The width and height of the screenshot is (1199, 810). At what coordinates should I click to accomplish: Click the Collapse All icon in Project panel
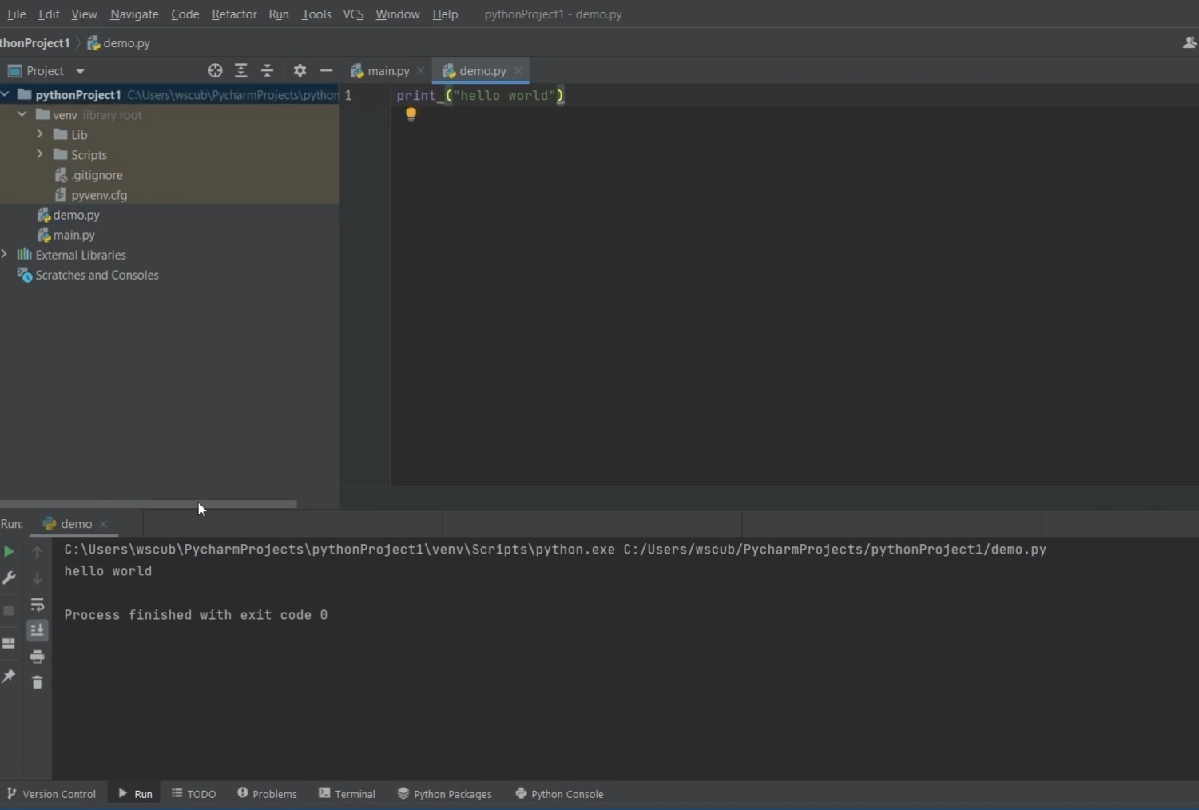(x=268, y=71)
